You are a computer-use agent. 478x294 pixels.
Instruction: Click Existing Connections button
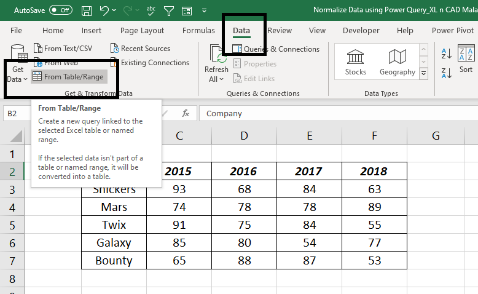pos(151,63)
